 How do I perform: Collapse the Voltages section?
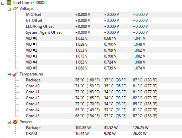pyautogui.click(x=9, y=9)
